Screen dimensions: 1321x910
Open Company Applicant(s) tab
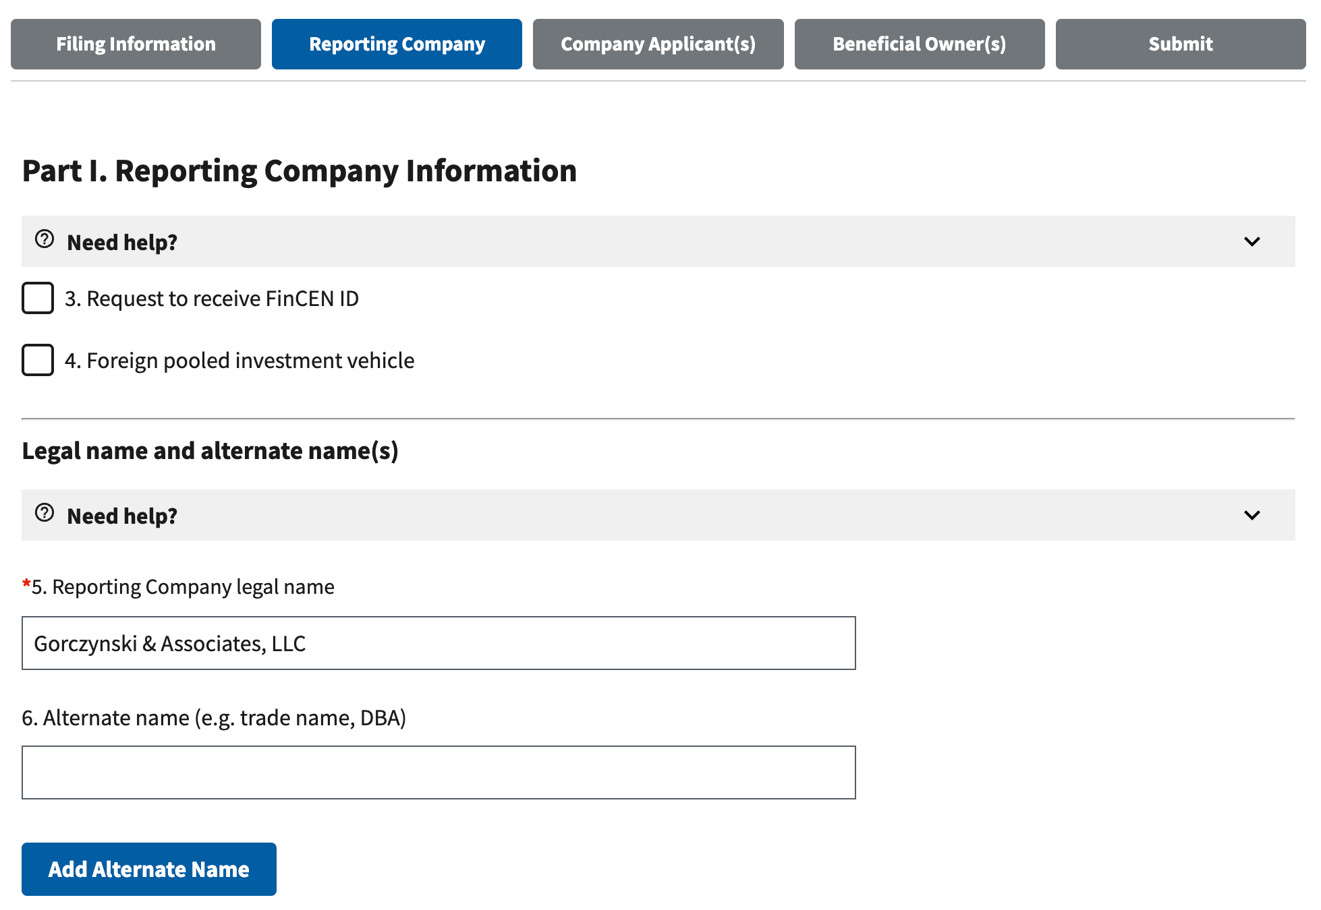tap(658, 44)
